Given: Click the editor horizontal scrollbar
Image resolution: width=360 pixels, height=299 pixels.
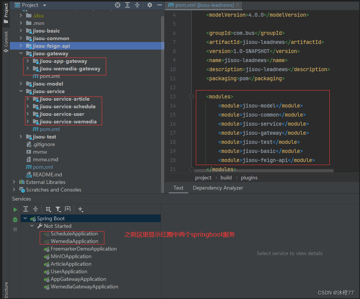Looking at the screenshot, I should click(x=264, y=171).
